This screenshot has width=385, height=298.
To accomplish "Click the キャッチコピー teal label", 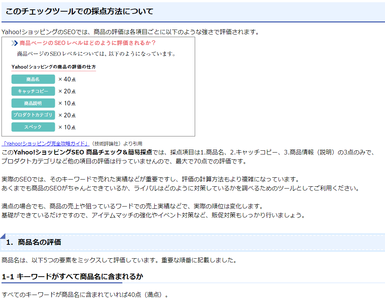I will pos(33,91).
